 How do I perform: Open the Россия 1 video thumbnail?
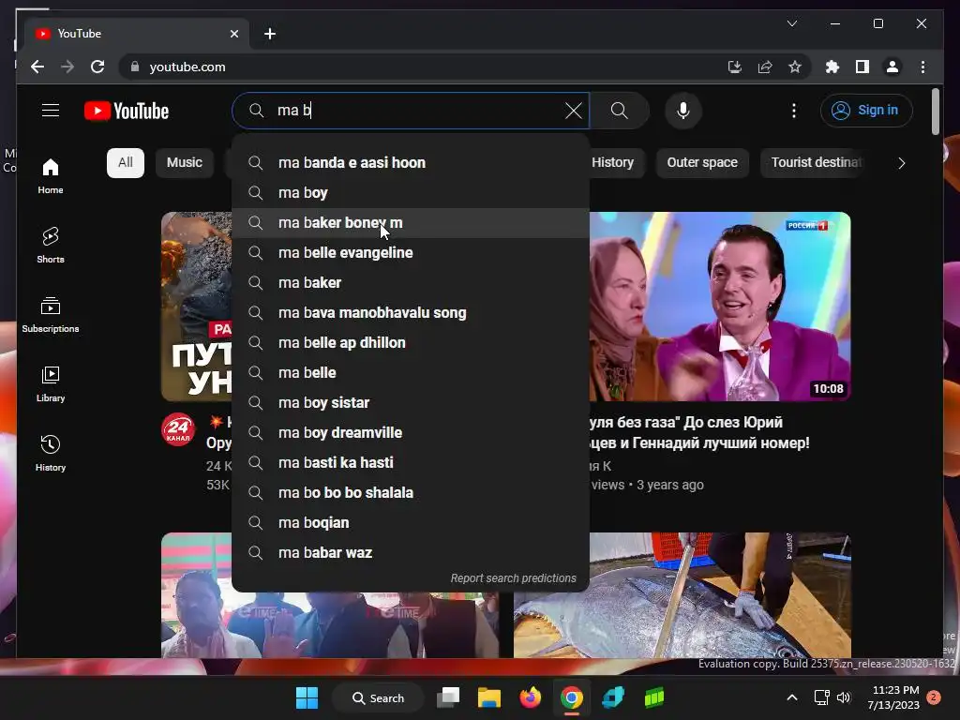point(720,307)
